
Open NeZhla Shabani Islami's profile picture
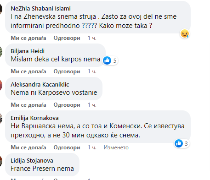click(x=1, y=9)
